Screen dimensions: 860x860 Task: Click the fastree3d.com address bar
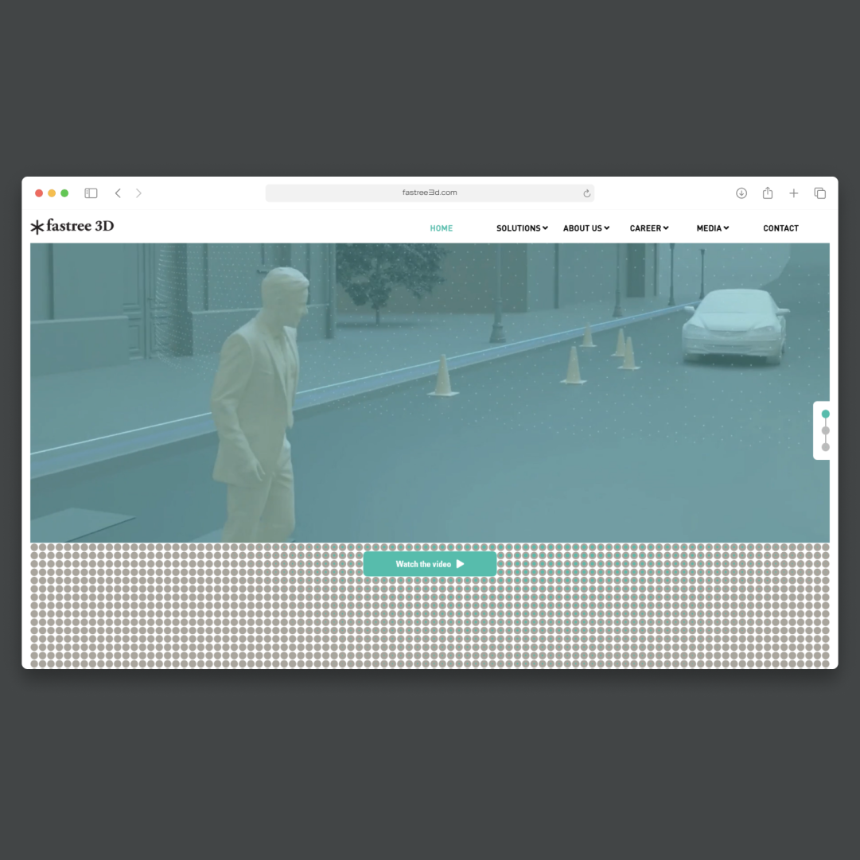tap(430, 193)
